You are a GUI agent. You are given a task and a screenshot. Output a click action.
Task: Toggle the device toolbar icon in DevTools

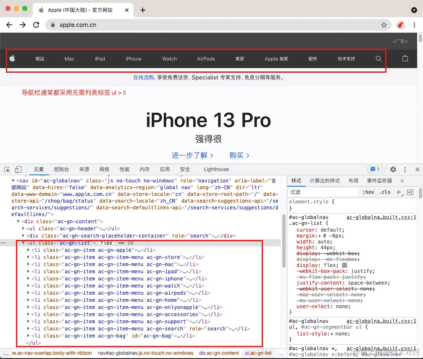click(x=18, y=169)
